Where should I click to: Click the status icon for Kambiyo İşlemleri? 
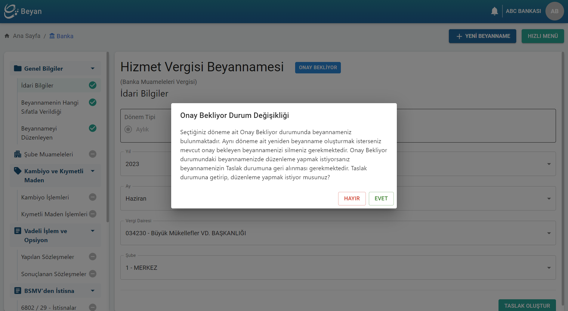pyautogui.click(x=93, y=197)
